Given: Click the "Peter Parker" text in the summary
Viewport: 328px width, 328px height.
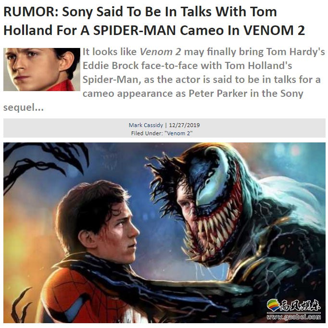Looking at the screenshot, I should pyautogui.click(x=218, y=94).
